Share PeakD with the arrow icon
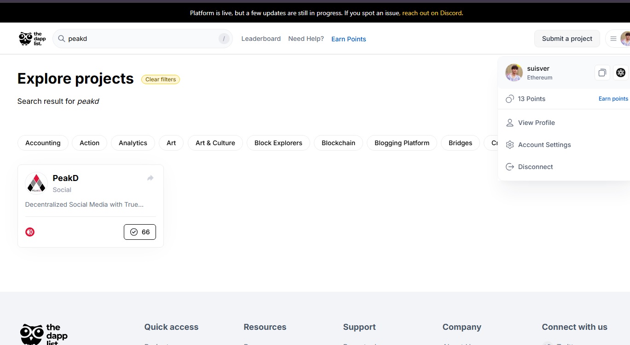 point(150,178)
